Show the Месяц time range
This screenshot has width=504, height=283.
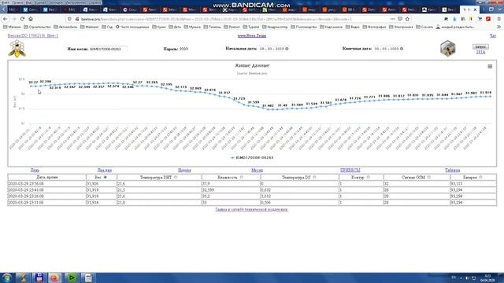258,170
